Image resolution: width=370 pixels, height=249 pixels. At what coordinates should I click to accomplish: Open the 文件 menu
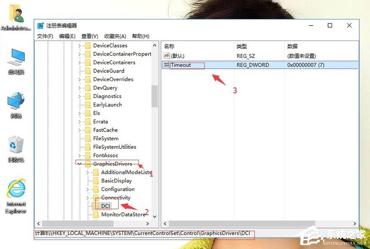point(45,36)
